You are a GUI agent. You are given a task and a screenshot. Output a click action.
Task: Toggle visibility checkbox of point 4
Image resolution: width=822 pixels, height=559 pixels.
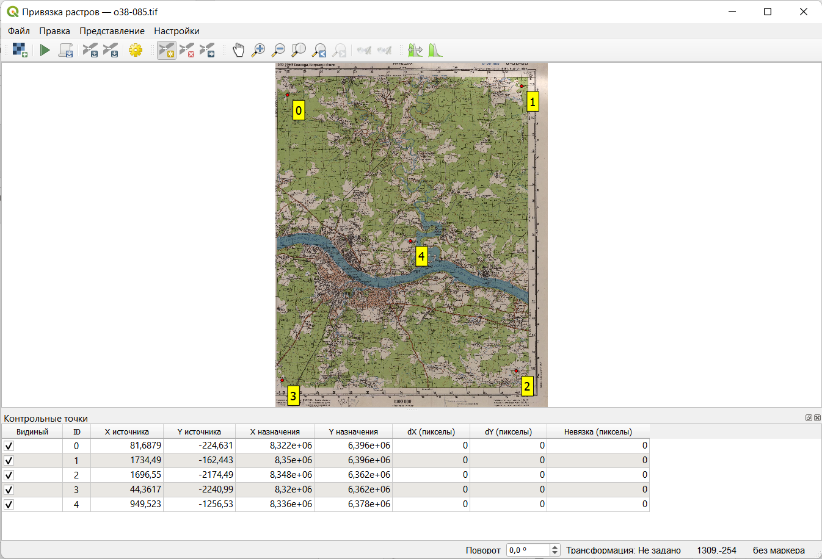pos(9,505)
